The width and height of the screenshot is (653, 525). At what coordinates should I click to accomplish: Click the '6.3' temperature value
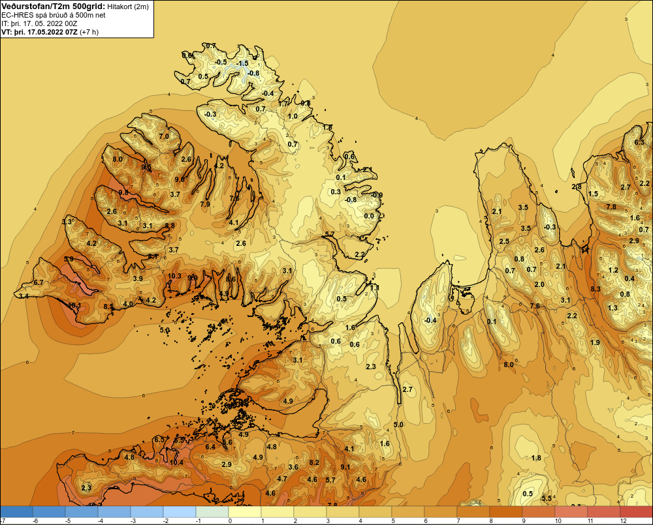pos(639,142)
